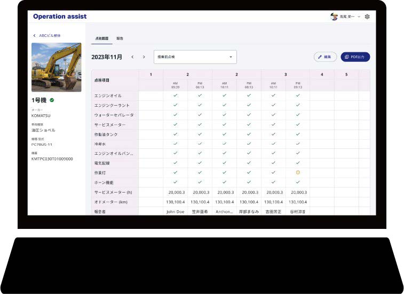Click the エンジンオイル row label

pyautogui.click(x=108, y=96)
